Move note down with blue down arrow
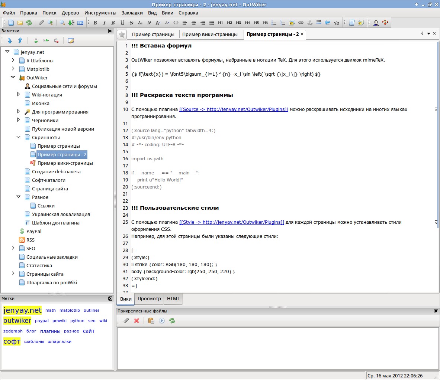 [x=10, y=40]
